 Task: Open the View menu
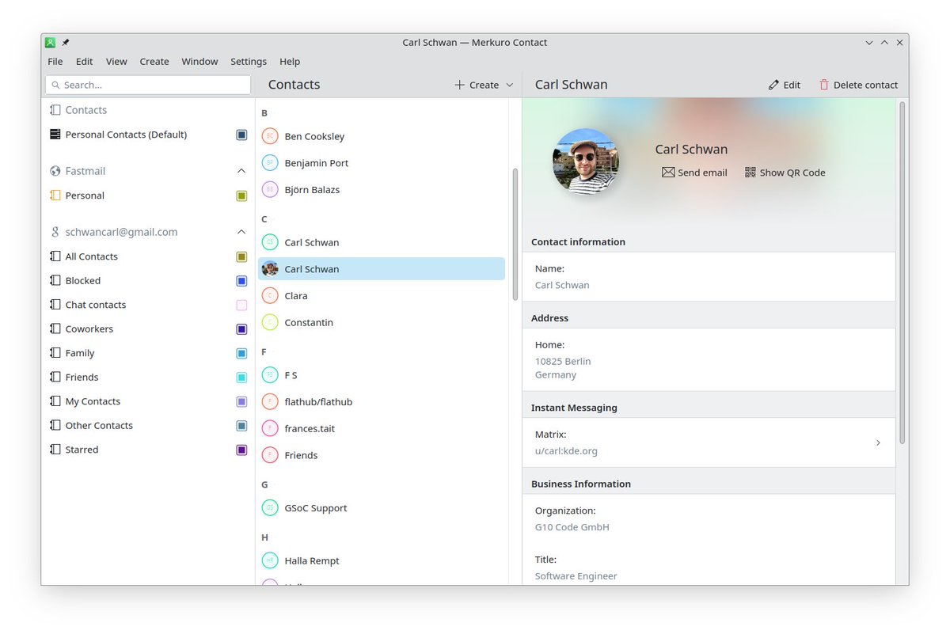(116, 62)
